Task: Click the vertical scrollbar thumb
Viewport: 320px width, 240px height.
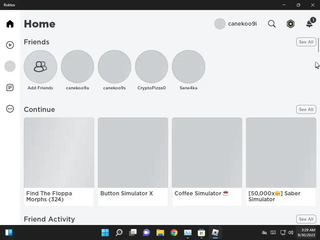Action: pyautogui.click(x=318, y=45)
